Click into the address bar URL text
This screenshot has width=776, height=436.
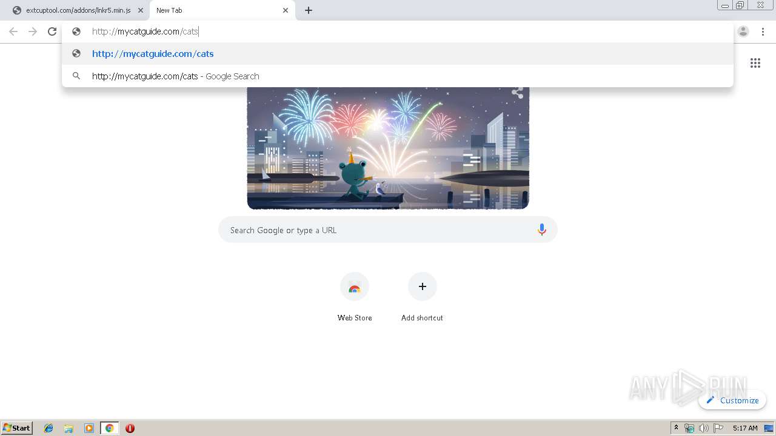click(x=145, y=31)
